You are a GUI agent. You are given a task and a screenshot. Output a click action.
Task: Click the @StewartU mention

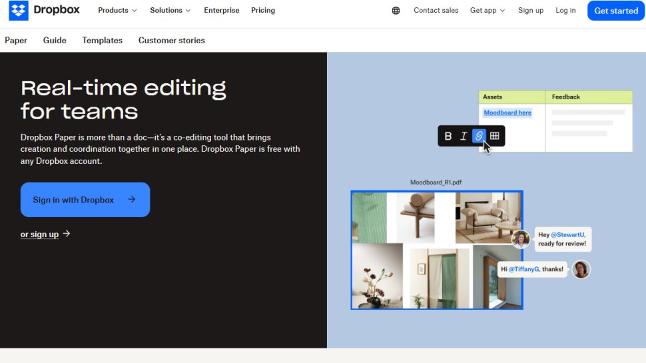[x=567, y=234]
